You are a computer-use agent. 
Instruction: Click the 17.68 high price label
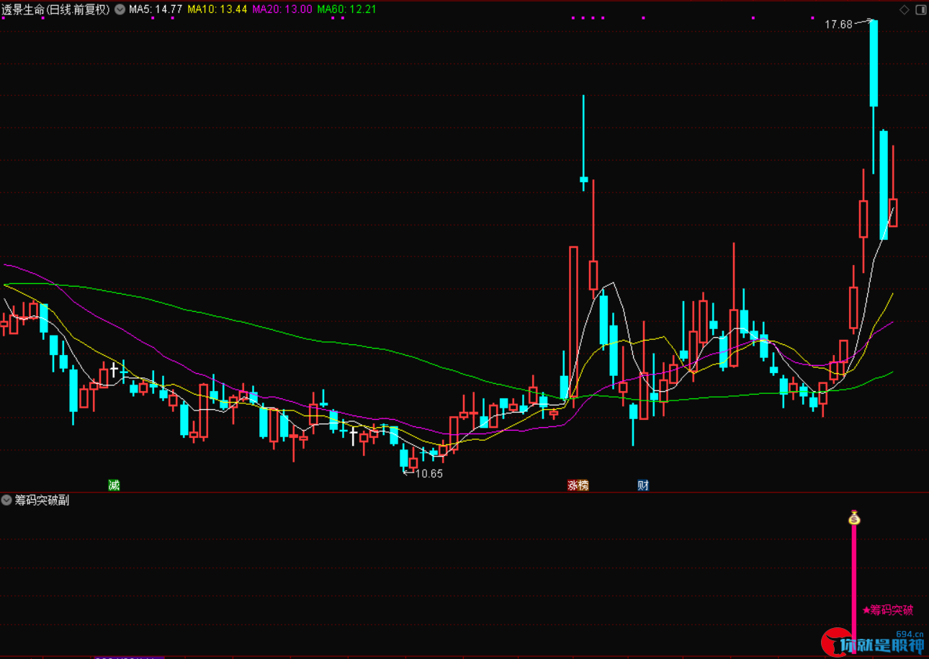[x=838, y=24]
